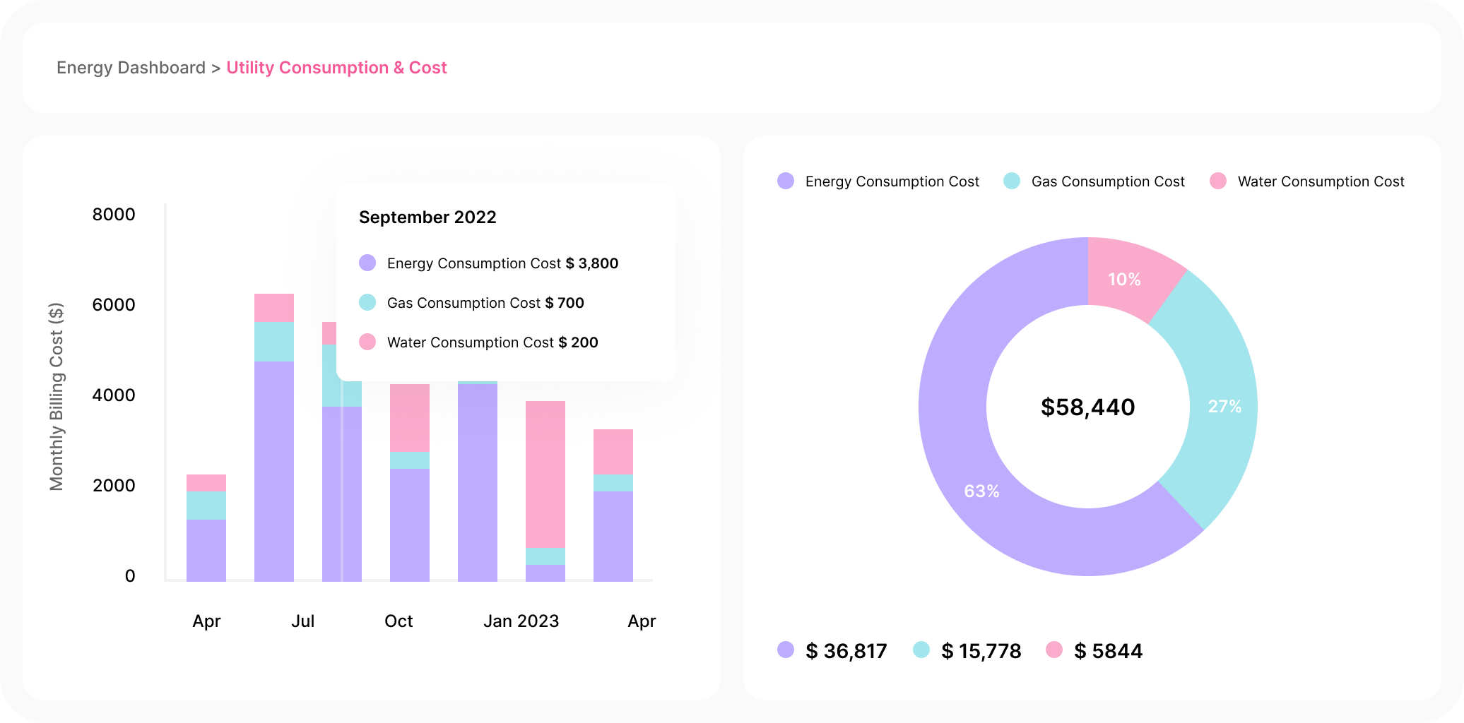Click the October bar's pink water segment
This screenshot has height=723, width=1464.
point(410,417)
